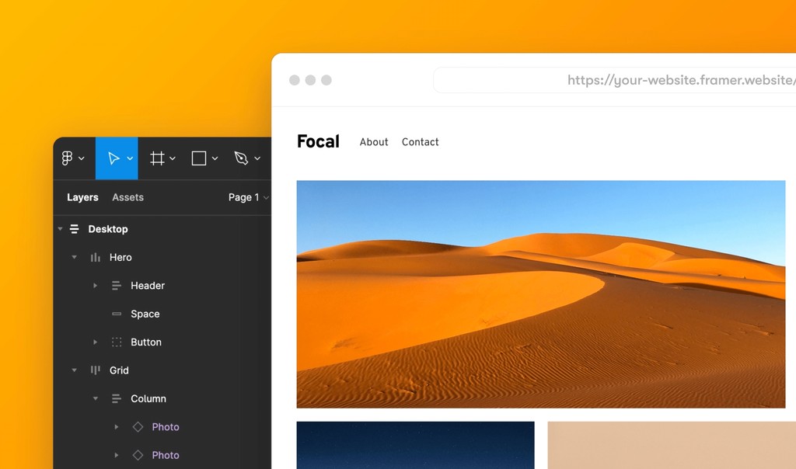Open the Figma menu dropdown chevron
The width and height of the screenshot is (796, 469).
point(81,158)
